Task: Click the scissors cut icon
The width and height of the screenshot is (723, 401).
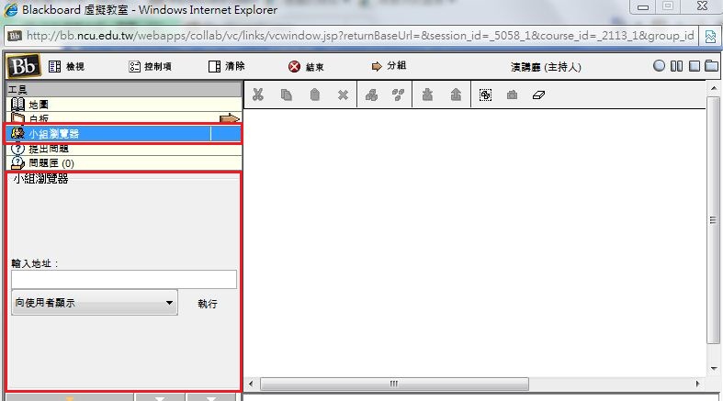Action: (x=258, y=95)
